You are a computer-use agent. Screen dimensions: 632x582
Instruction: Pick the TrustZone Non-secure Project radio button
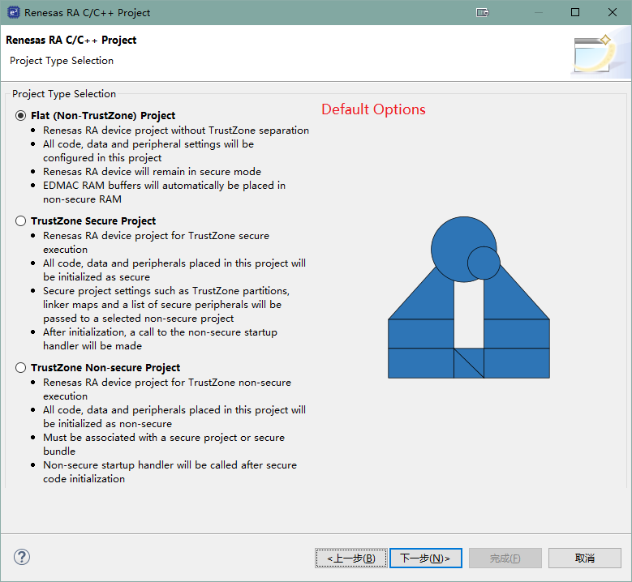click(x=21, y=368)
